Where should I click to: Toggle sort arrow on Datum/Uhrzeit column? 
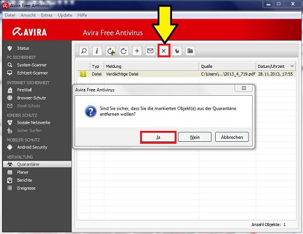point(292,66)
